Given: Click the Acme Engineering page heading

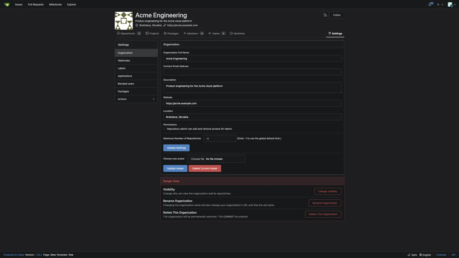Looking at the screenshot, I should coord(161,15).
